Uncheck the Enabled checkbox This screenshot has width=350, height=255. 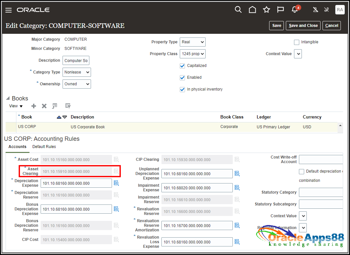pos(182,78)
